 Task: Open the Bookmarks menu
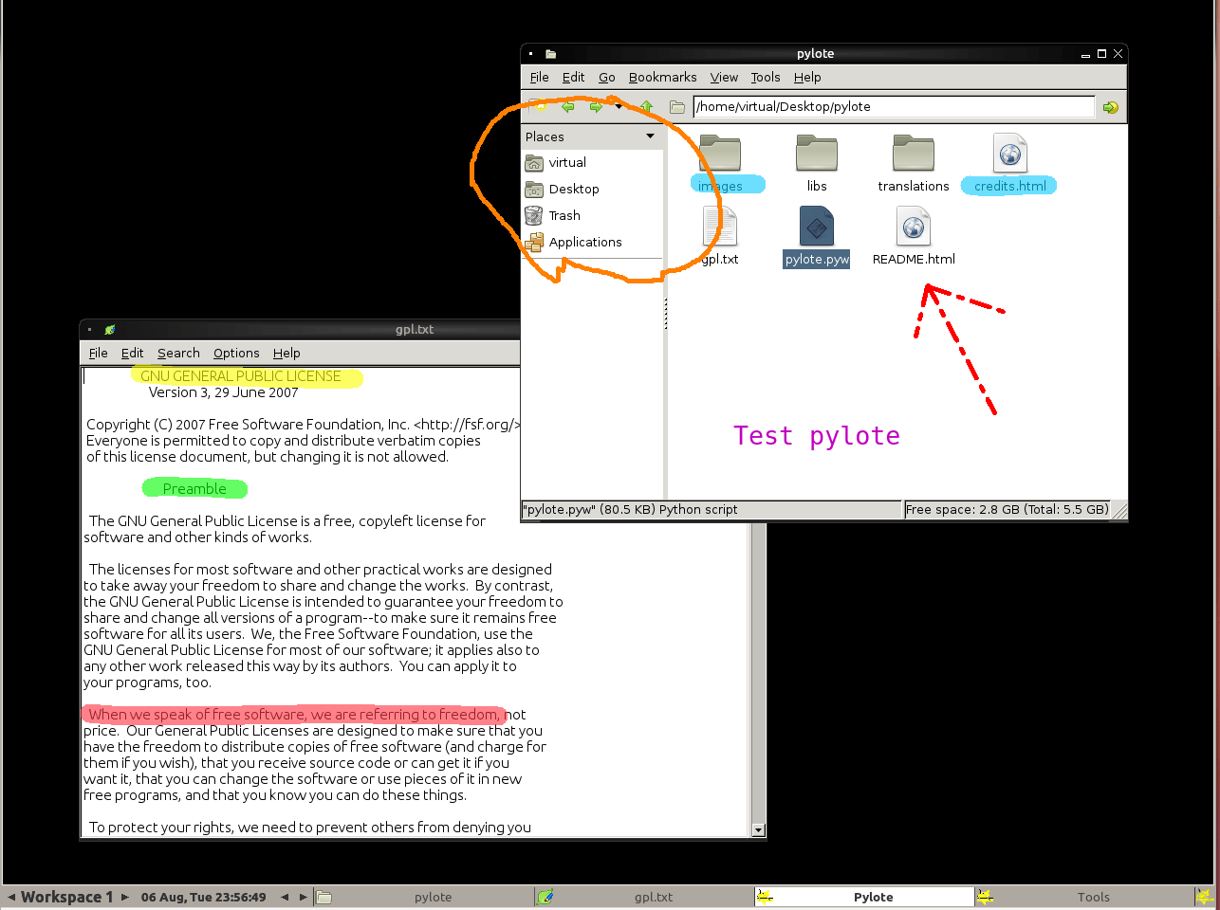[662, 77]
